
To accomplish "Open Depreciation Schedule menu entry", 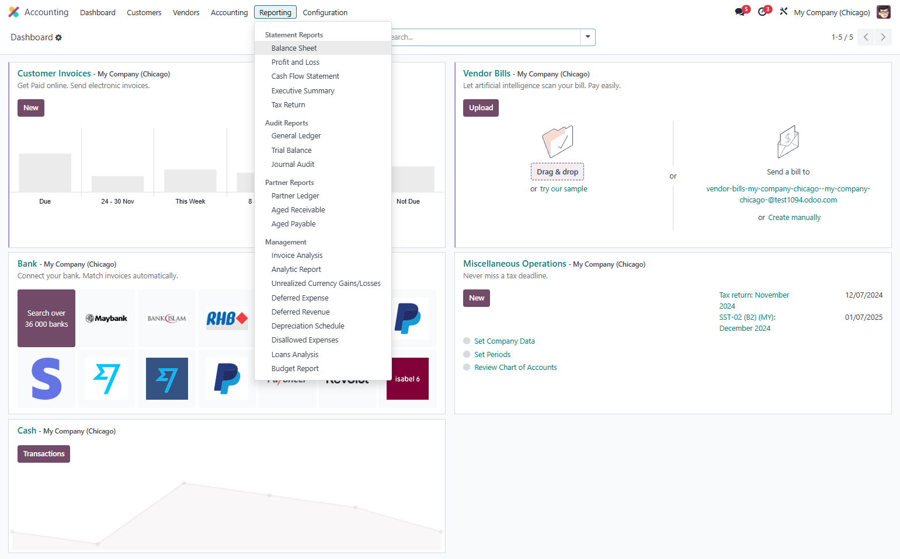I will pos(323,326).
